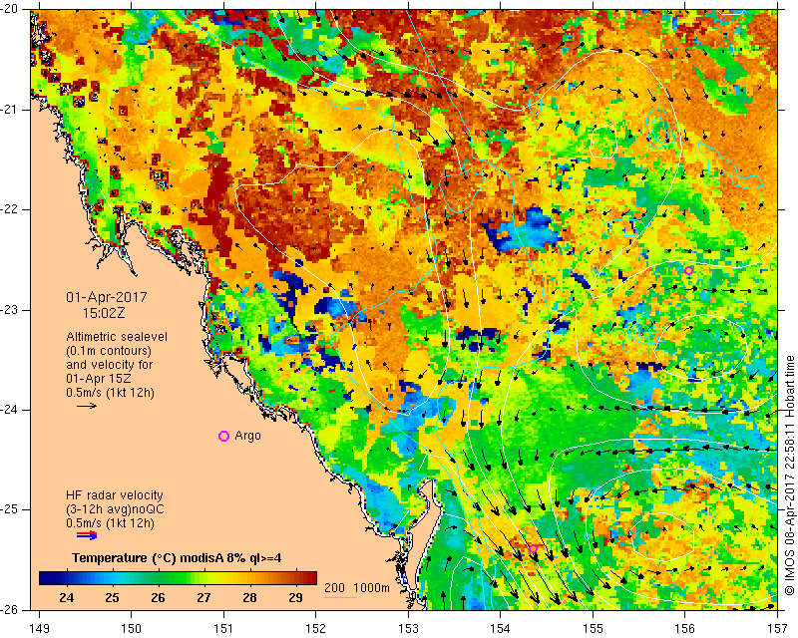Click the '01-Apr 15Z' text
This screenshot has height=638, width=798.
click(x=98, y=379)
